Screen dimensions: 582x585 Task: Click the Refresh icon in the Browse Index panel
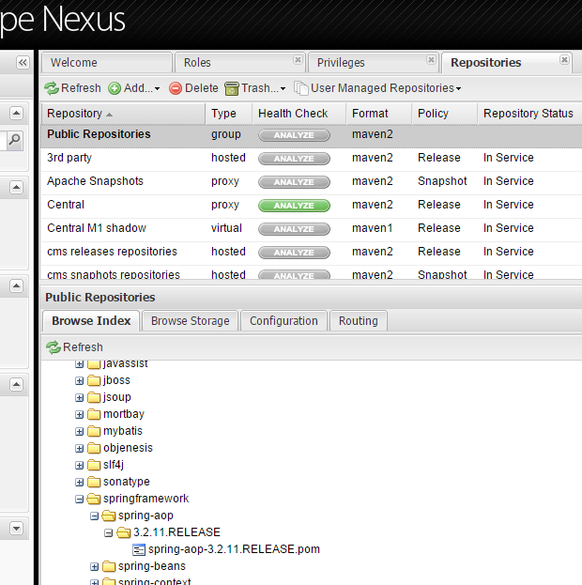pyautogui.click(x=54, y=347)
